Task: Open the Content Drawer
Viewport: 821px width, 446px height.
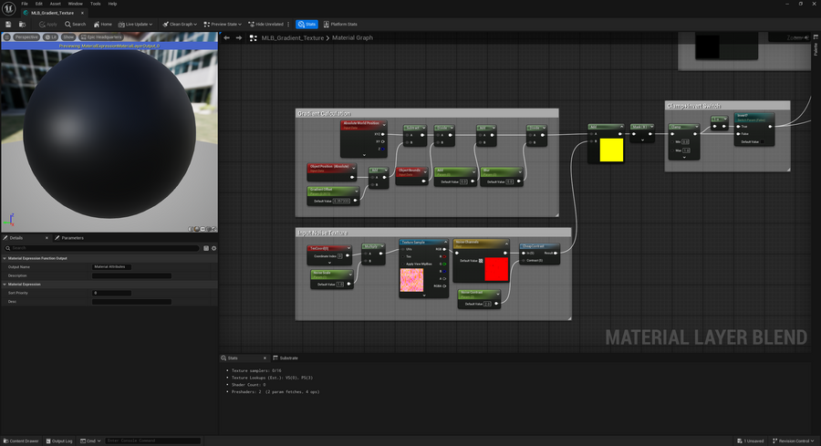Action: tap(22, 441)
